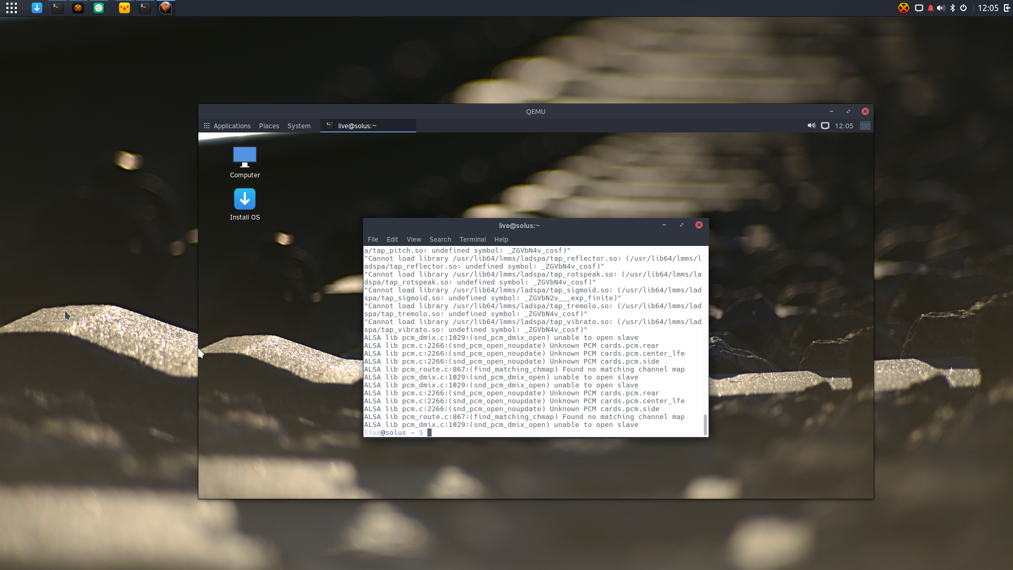Image resolution: width=1013 pixels, height=570 pixels.
Task: Click the QEMU window title bar text
Action: click(536, 112)
